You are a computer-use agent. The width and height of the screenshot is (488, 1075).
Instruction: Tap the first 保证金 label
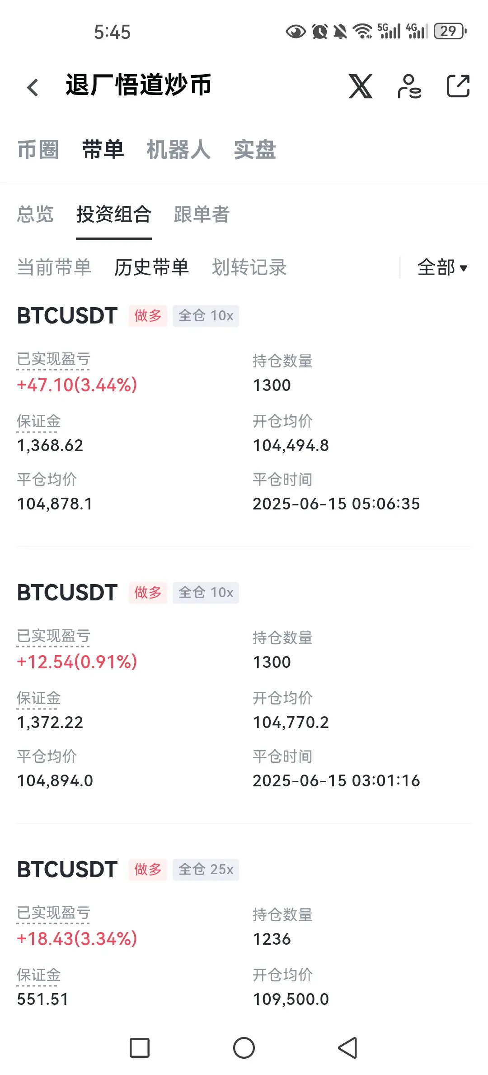tap(38, 421)
